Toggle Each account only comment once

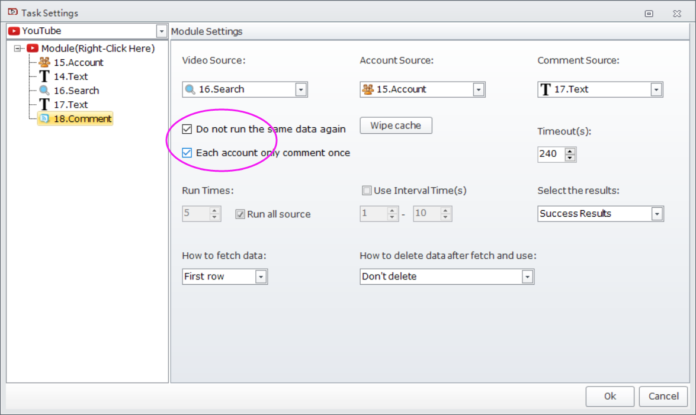point(187,153)
